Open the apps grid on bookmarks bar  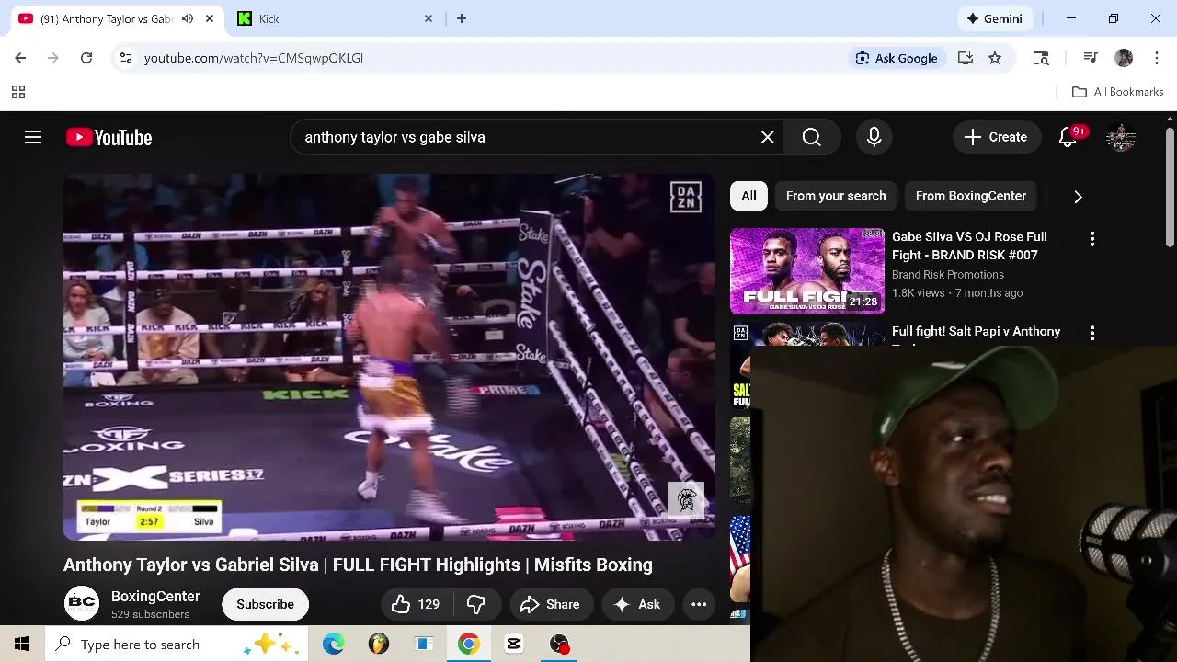pos(17,92)
